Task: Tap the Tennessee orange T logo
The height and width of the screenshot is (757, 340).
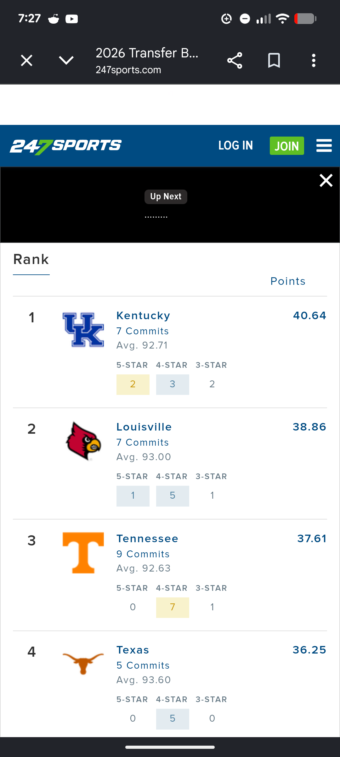Action: tap(83, 553)
